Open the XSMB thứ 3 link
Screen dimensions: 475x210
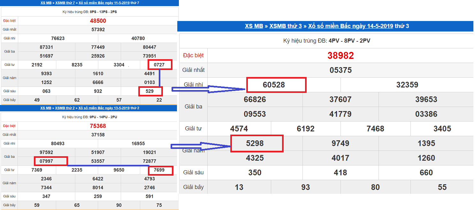tap(285, 26)
